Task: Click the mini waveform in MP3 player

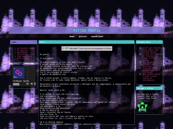Action: coord(73,48)
